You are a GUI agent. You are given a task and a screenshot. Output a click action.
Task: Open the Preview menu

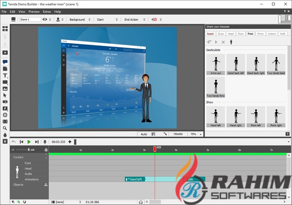pos(34,12)
